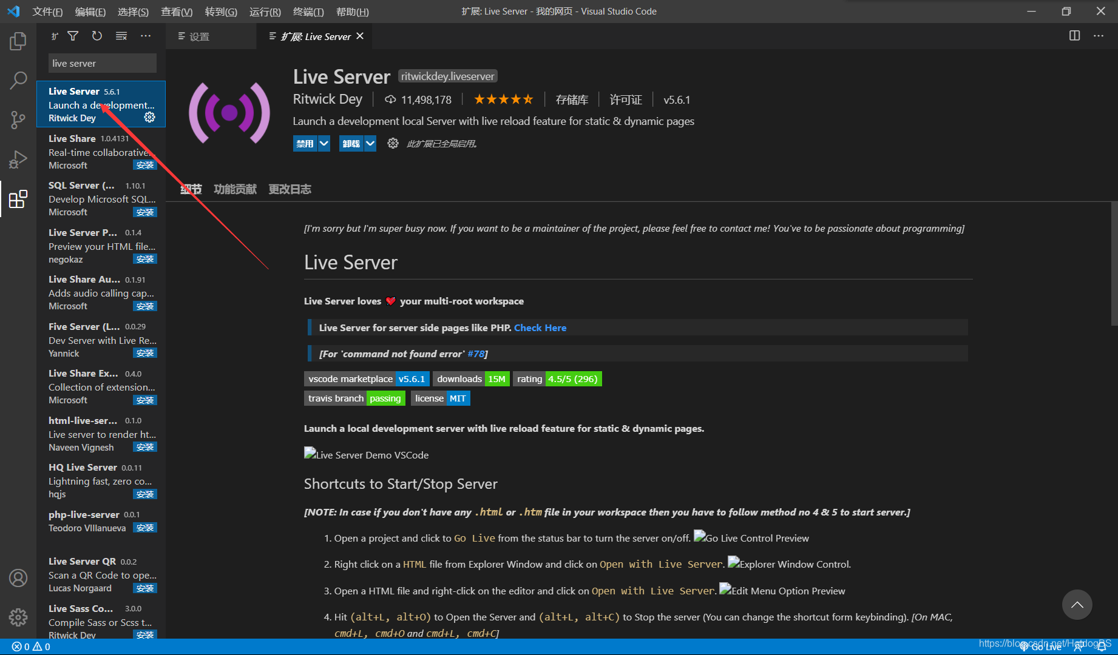Open the Explorer view in activity bar

click(x=18, y=41)
